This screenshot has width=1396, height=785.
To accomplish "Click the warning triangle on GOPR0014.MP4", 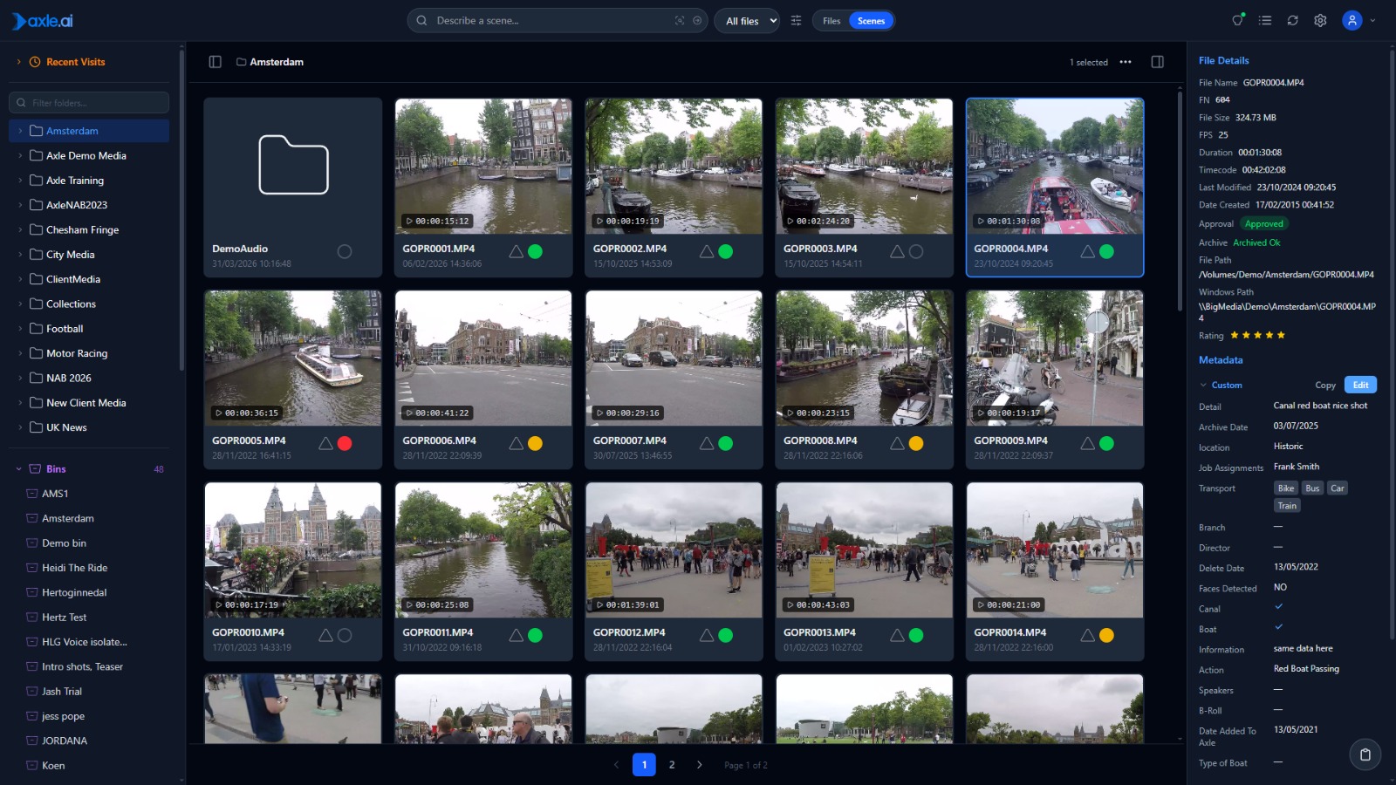I will click(x=1088, y=635).
